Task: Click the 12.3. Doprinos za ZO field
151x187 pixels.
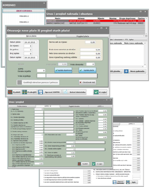Action: point(39,150)
